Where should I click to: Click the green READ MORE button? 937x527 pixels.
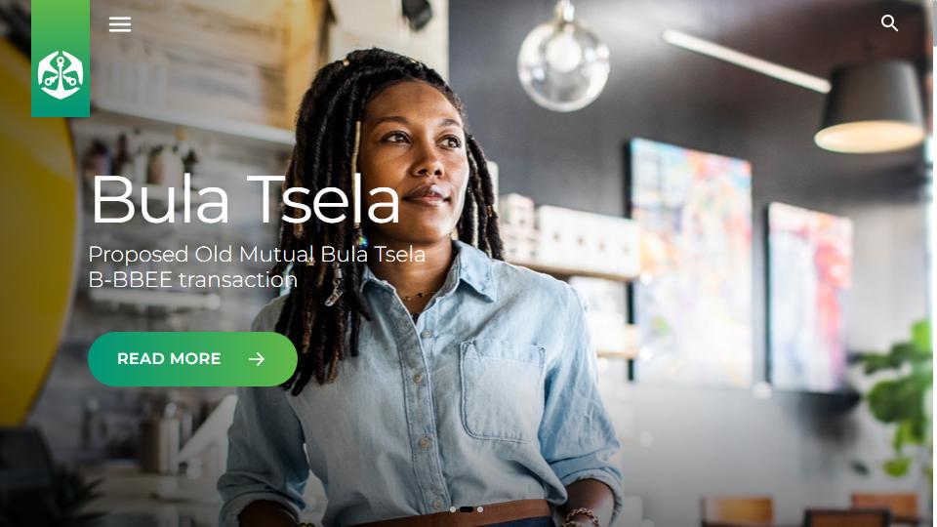[x=192, y=359]
